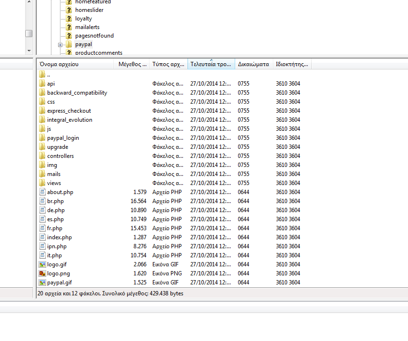The width and height of the screenshot is (408, 341).
Task: Click the 0644 permissions of about.php
Action: coord(244,192)
